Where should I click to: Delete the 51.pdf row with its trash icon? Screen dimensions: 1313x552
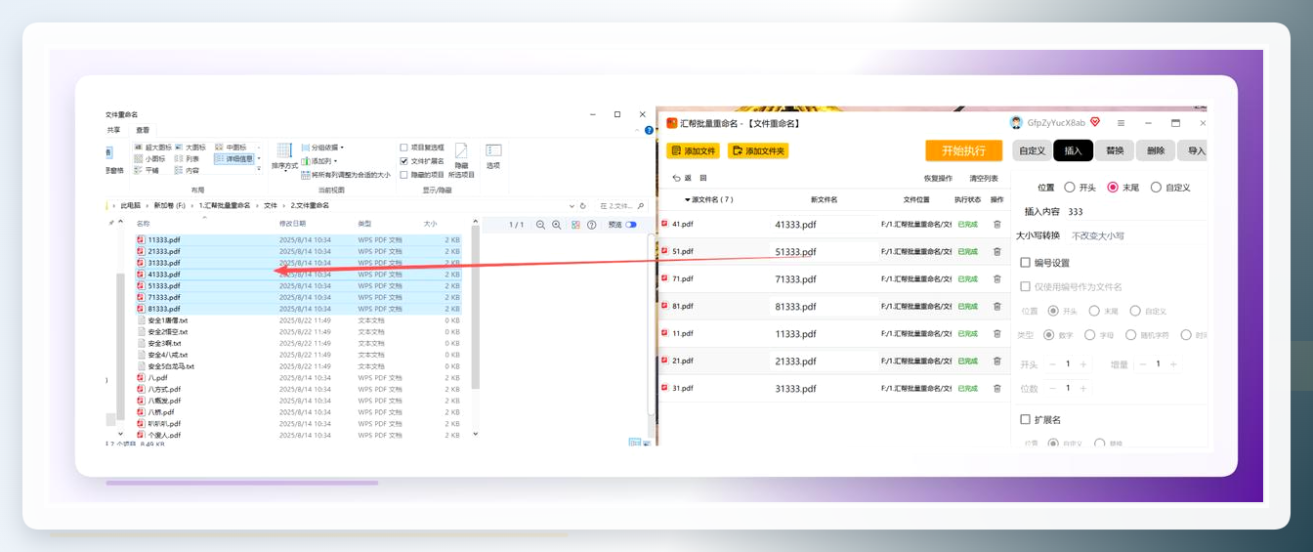(997, 251)
